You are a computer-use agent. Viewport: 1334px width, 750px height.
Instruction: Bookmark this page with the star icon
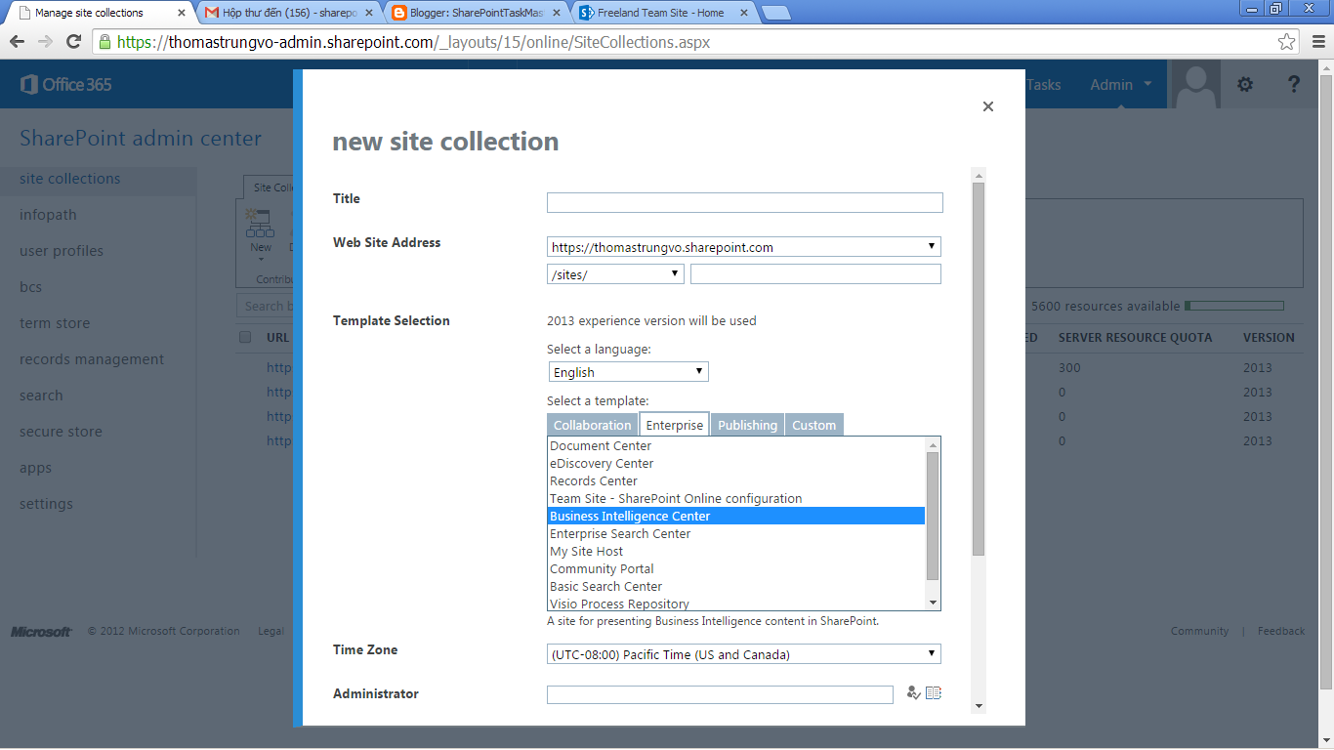(x=1286, y=42)
